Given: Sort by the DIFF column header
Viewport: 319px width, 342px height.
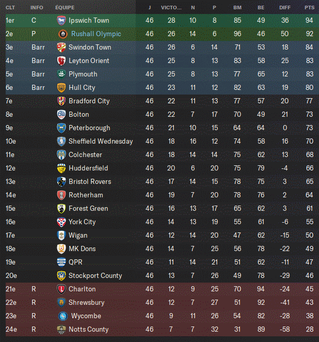Looking at the screenshot, I should coord(285,8).
